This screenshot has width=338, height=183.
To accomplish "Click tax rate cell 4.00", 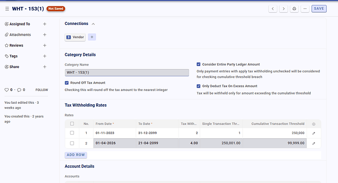I will [x=189, y=143].
